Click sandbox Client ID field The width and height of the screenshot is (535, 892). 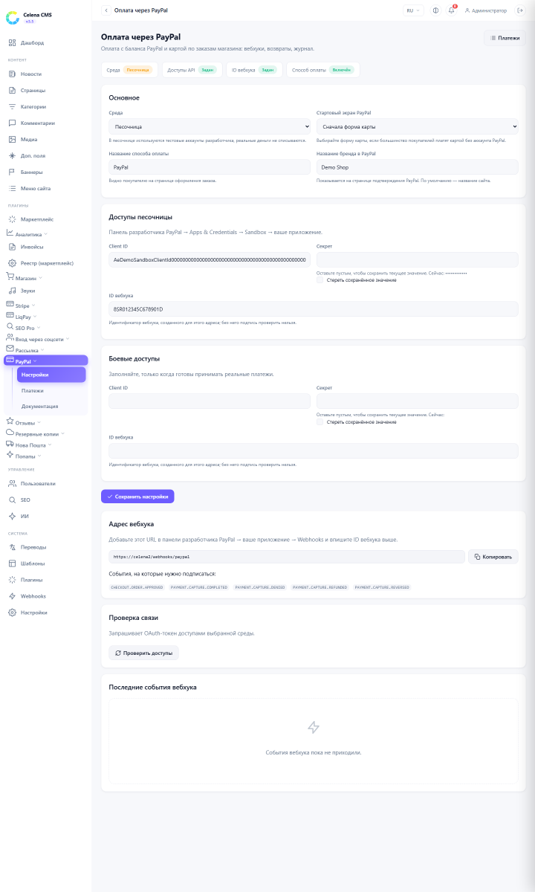point(210,259)
